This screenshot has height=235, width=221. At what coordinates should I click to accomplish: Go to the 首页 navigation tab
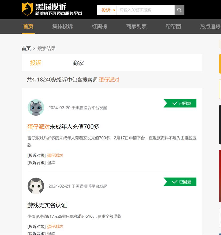click(28, 26)
